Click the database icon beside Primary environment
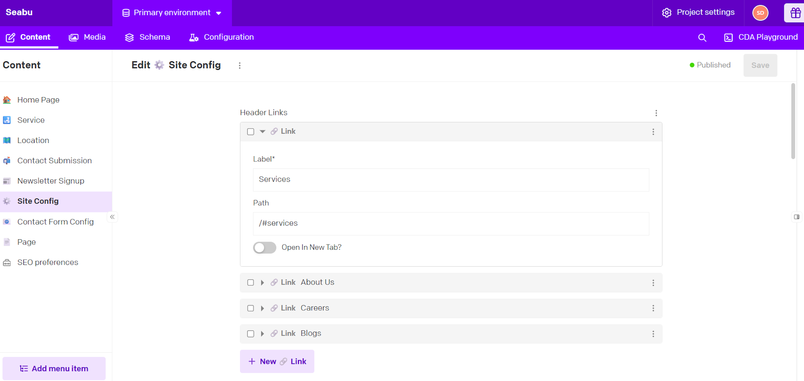This screenshot has width=804, height=381. pos(126,13)
